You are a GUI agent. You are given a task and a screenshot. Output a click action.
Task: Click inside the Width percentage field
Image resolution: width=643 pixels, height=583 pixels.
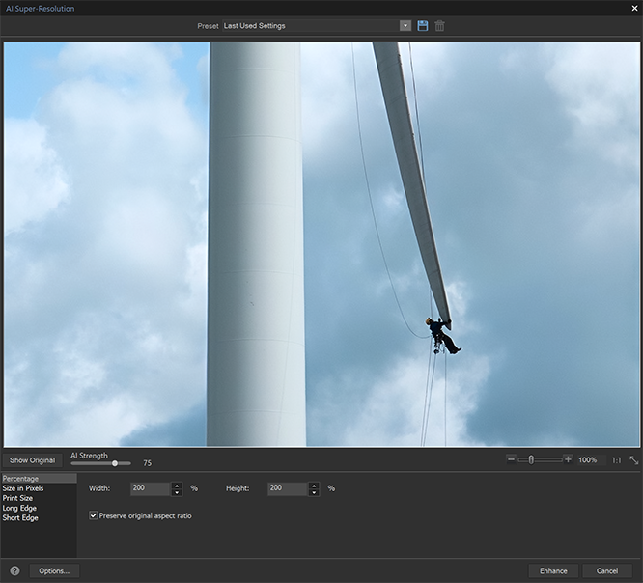pos(150,488)
